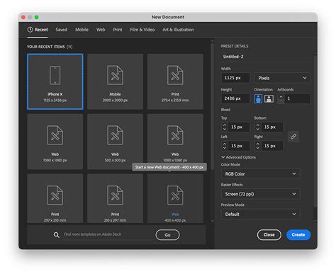336x274 pixels.
Task: Collapse the Advanced Options section
Action: click(x=238, y=157)
